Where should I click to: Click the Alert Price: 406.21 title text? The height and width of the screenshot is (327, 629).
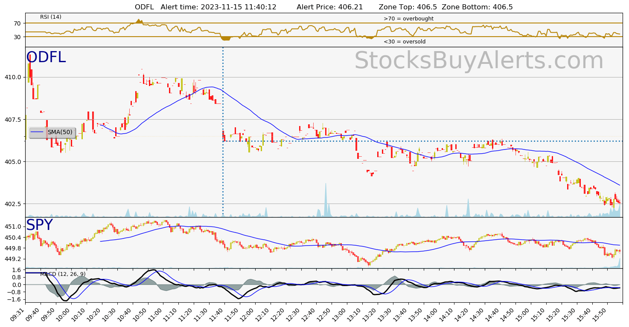coord(330,7)
